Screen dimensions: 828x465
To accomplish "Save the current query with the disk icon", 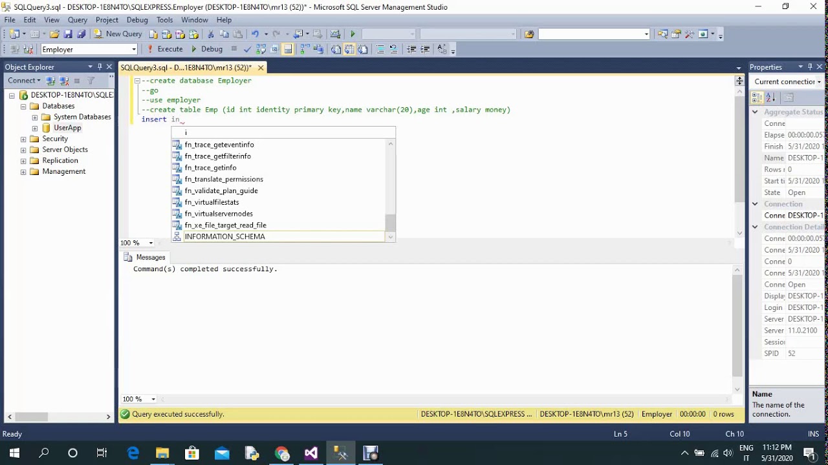I will pos(69,34).
